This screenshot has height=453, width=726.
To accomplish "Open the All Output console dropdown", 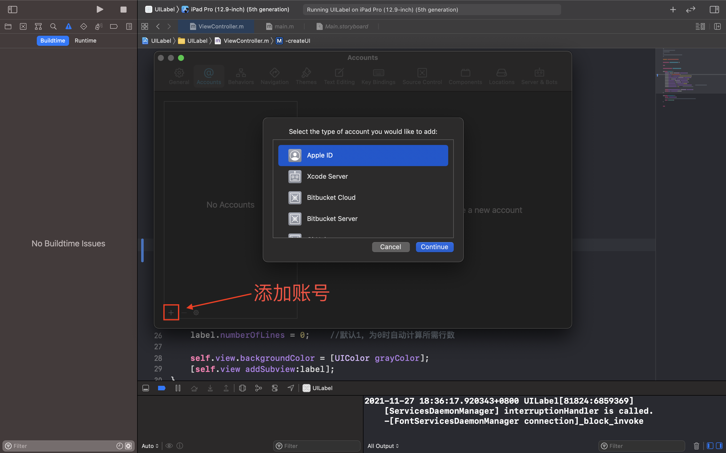I will click(x=383, y=446).
